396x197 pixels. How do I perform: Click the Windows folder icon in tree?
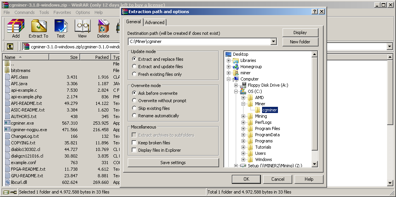pyautogui.click(x=250, y=159)
